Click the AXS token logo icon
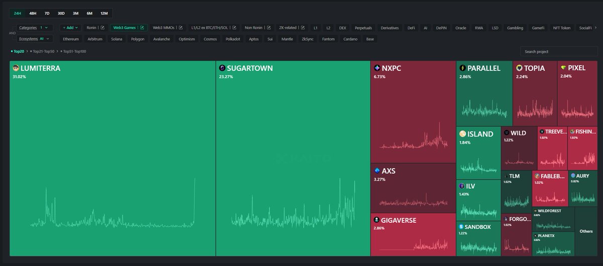 coord(377,171)
